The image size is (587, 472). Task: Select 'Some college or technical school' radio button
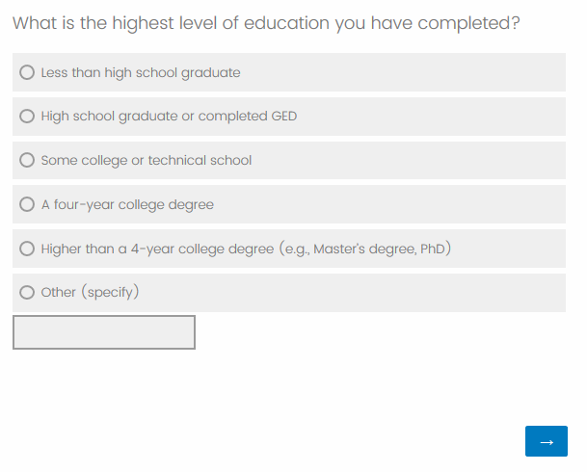pos(27,160)
